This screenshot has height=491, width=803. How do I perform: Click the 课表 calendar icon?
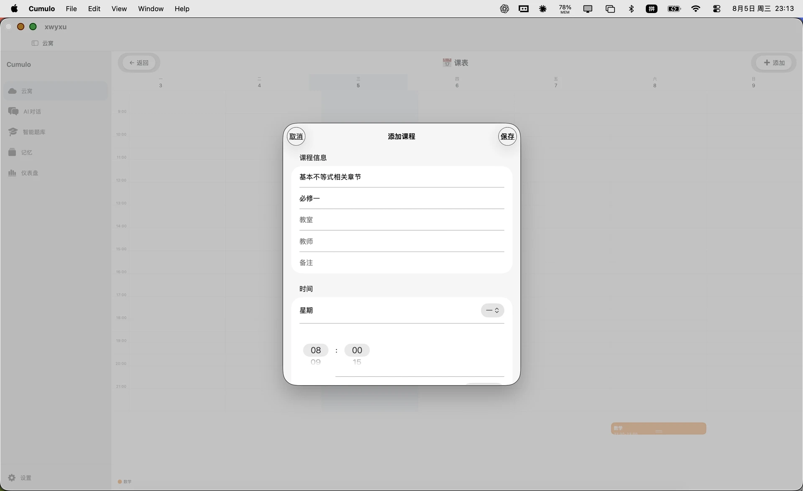point(447,63)
